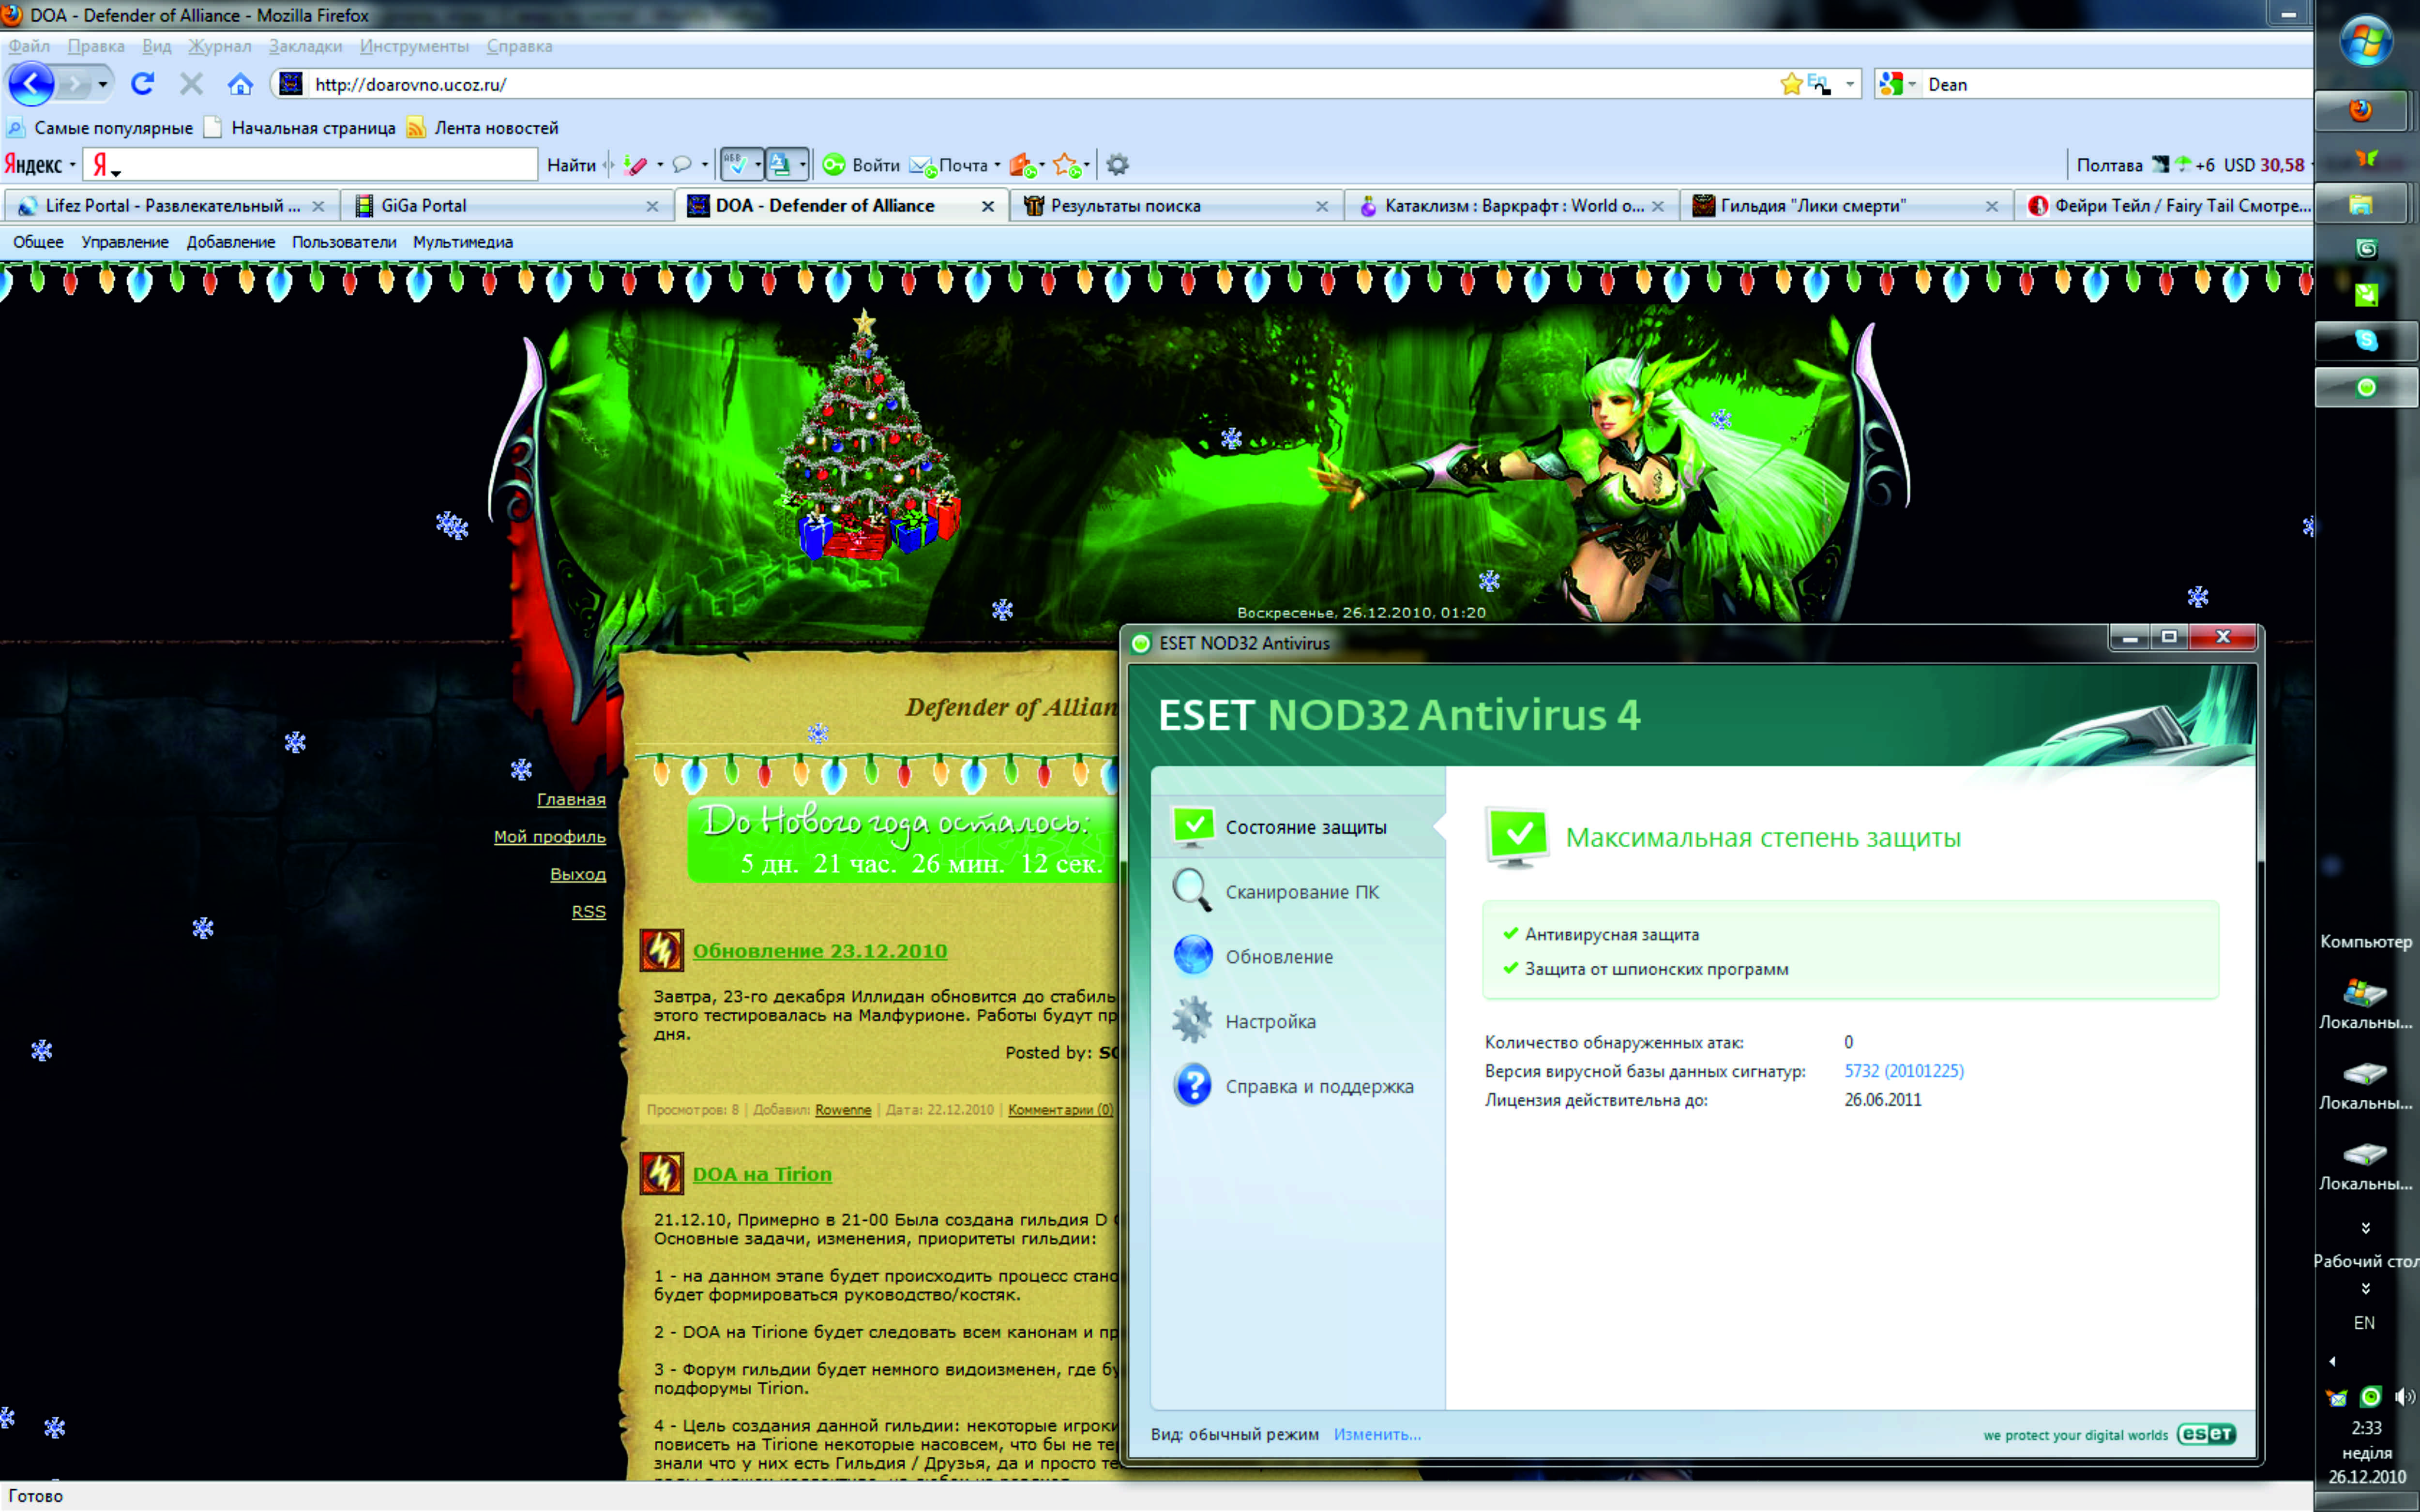Click Лента новостей RSS bookmark icon
Viewport: 2420px width, 1512px height.
pyautogui.click(x=416, y=128)
